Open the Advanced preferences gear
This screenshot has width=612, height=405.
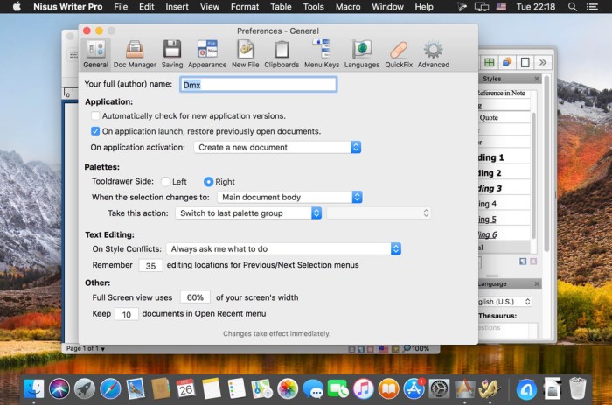433,52
